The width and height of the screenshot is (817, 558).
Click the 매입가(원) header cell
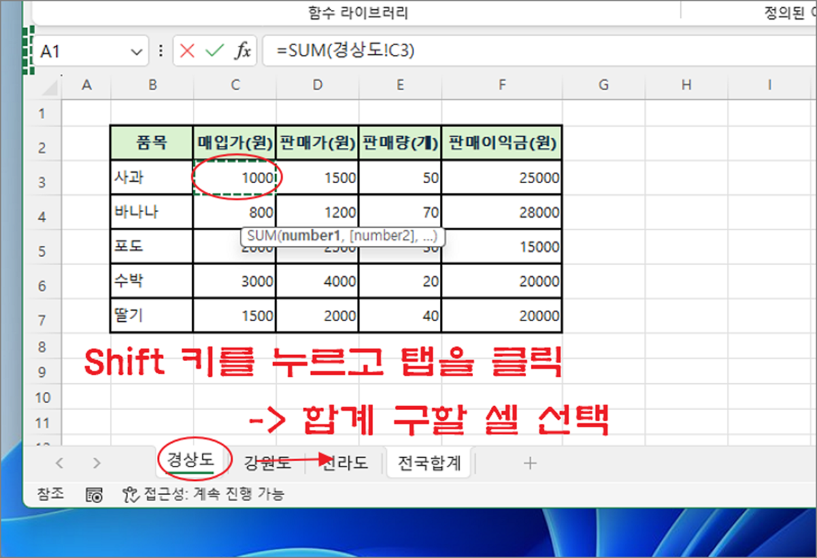tap(235, 143)
